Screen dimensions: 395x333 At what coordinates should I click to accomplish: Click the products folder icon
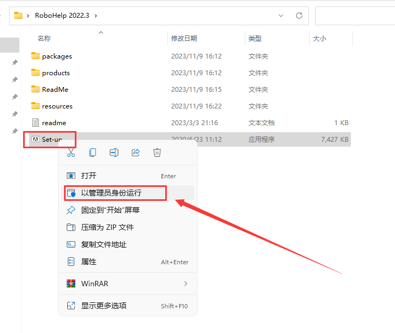click(x=36, y=73)
